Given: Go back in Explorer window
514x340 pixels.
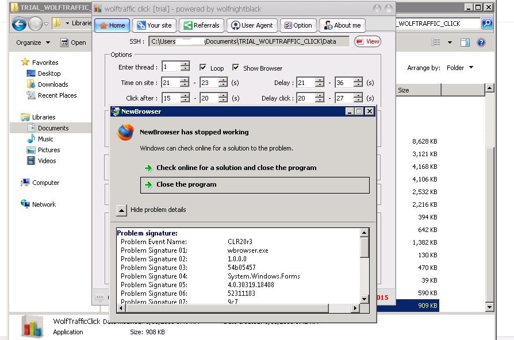Looking at the screenshot, I should coord(19,24).
